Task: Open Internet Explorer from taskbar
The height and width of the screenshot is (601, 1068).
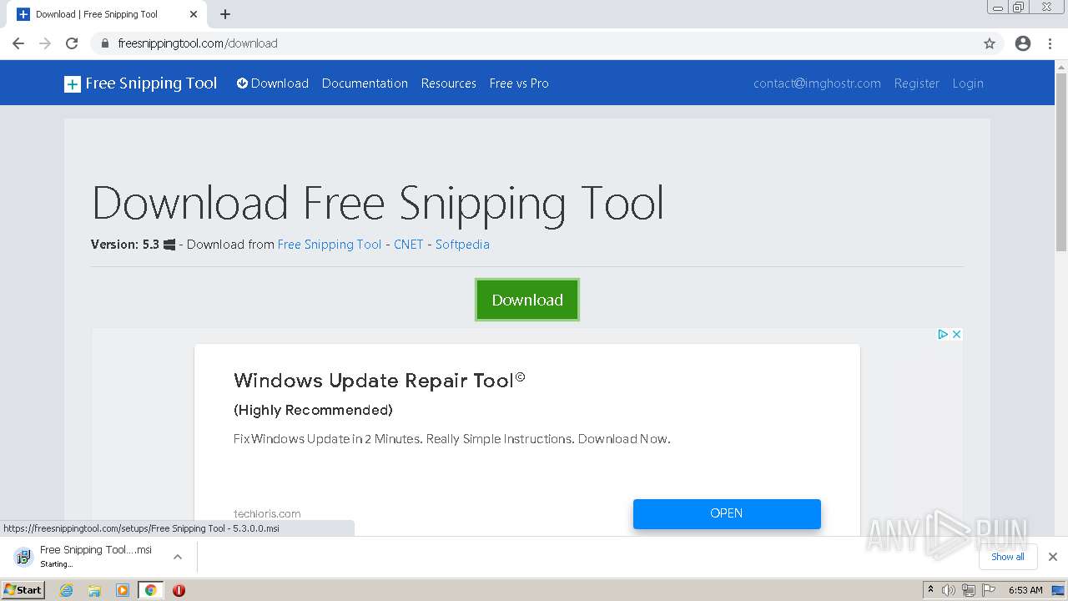Action: [66, 590]
